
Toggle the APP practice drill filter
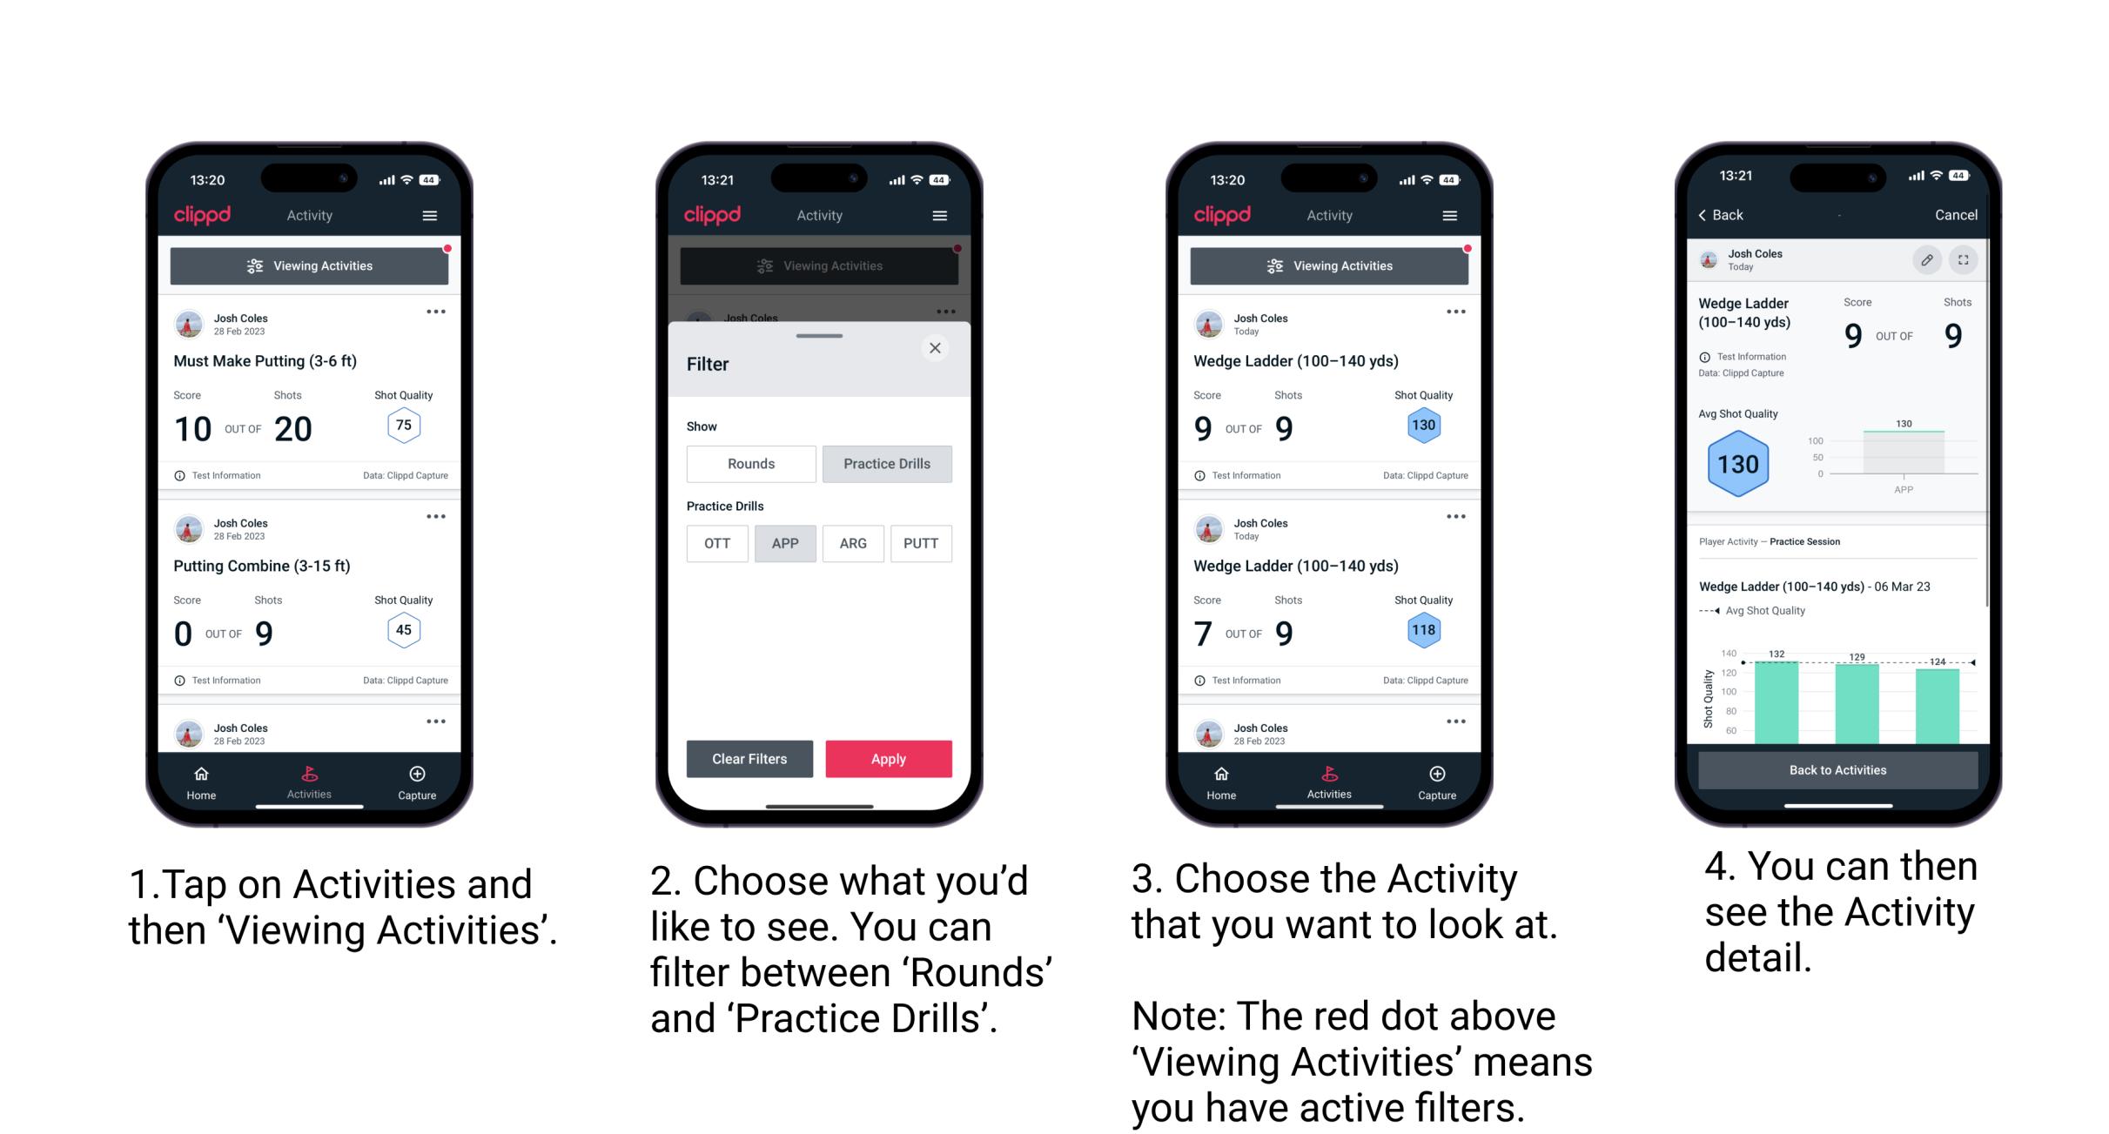tap(783, 543)
